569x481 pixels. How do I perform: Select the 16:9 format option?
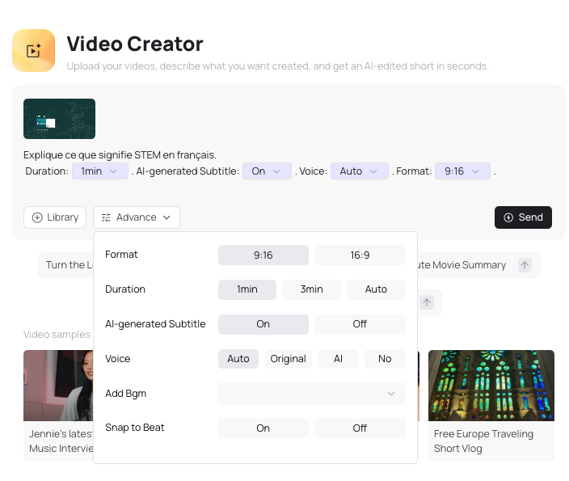[360, 255]
